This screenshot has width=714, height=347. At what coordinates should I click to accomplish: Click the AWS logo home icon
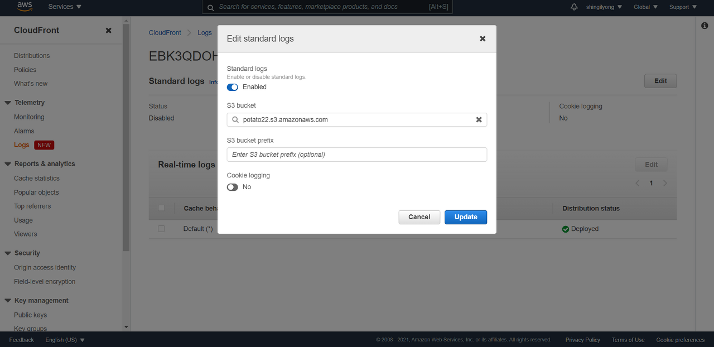coord(25,7)
